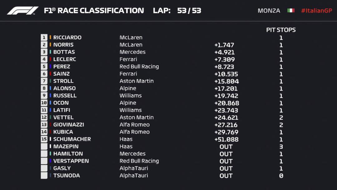Click position 10 badge beside Ocon
The height and width of the screenshot is (190, 337).
[x=44, y=103]
